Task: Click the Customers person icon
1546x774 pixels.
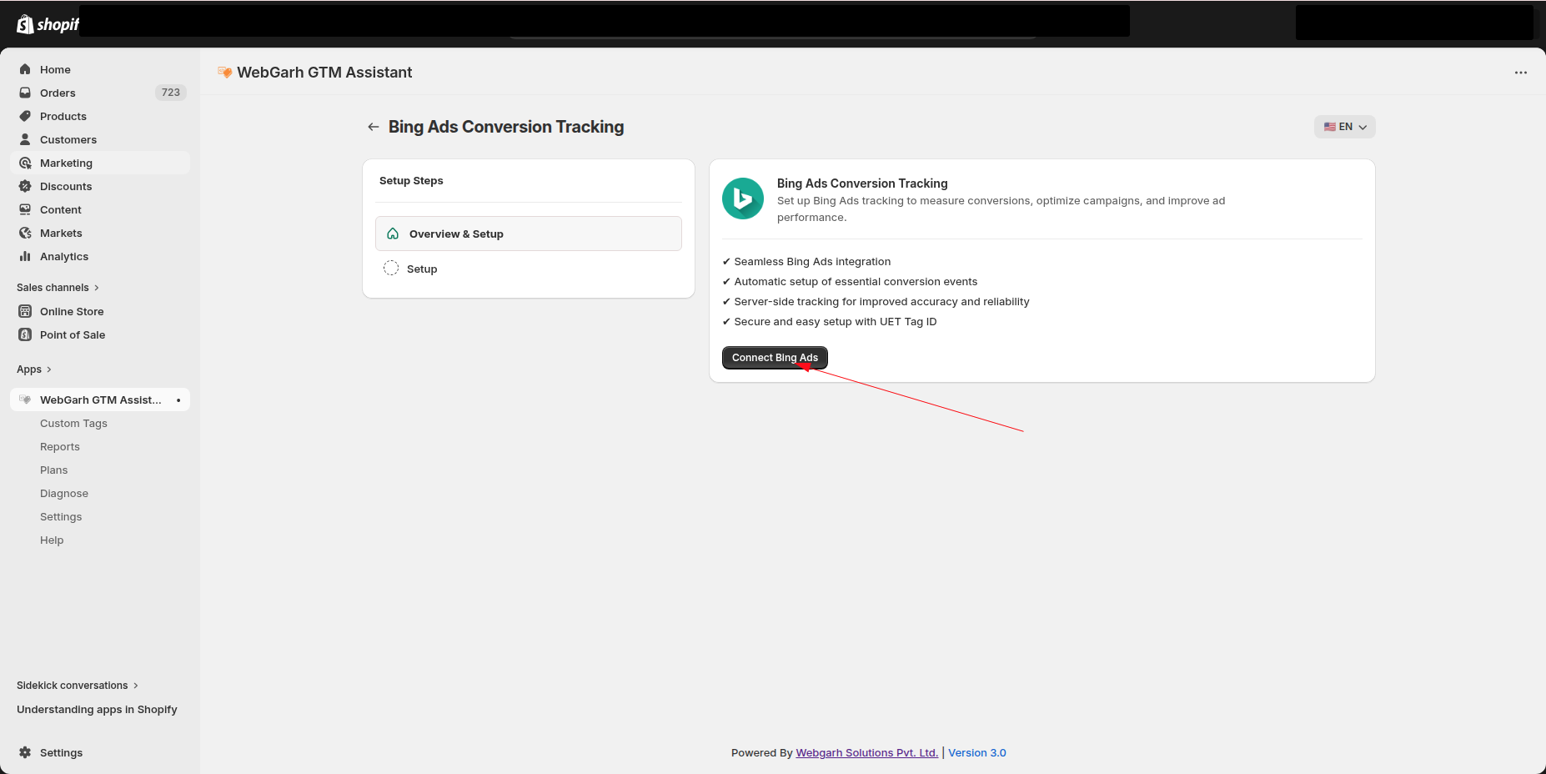Action: coord(25,139)
